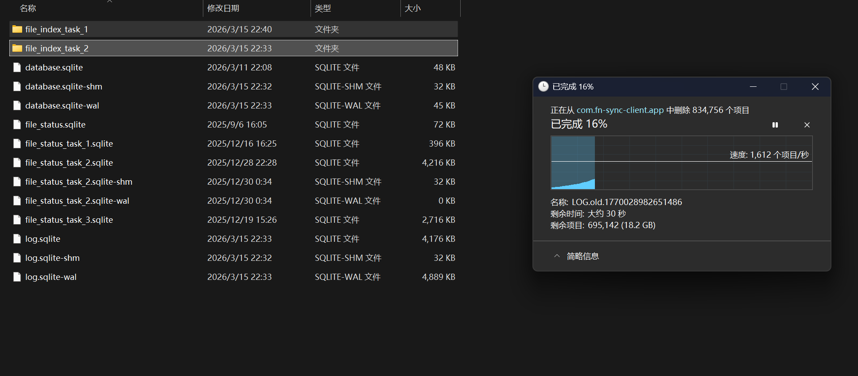Sort files by the 修改日期 column header

(x=223, y=8)
